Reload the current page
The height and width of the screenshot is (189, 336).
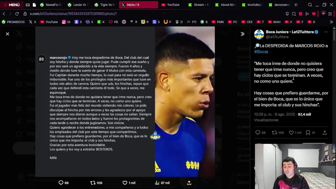[17, 14]
